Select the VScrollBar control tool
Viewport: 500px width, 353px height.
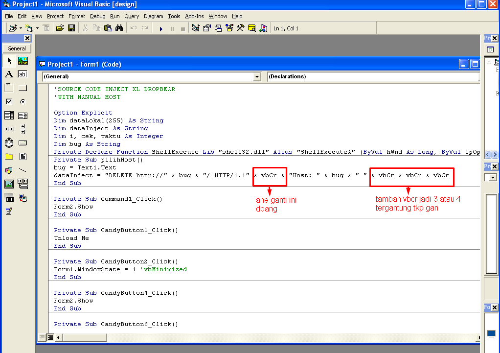23,129
